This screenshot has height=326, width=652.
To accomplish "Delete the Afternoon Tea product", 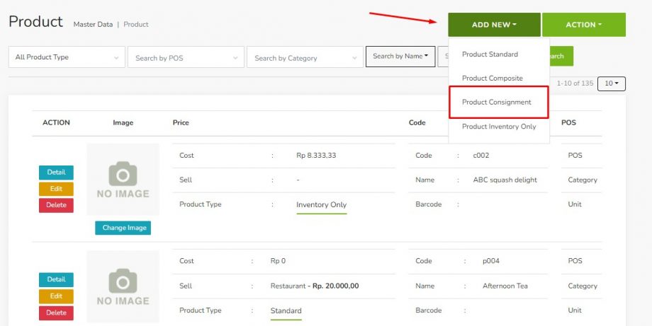I will pos(56,313).
